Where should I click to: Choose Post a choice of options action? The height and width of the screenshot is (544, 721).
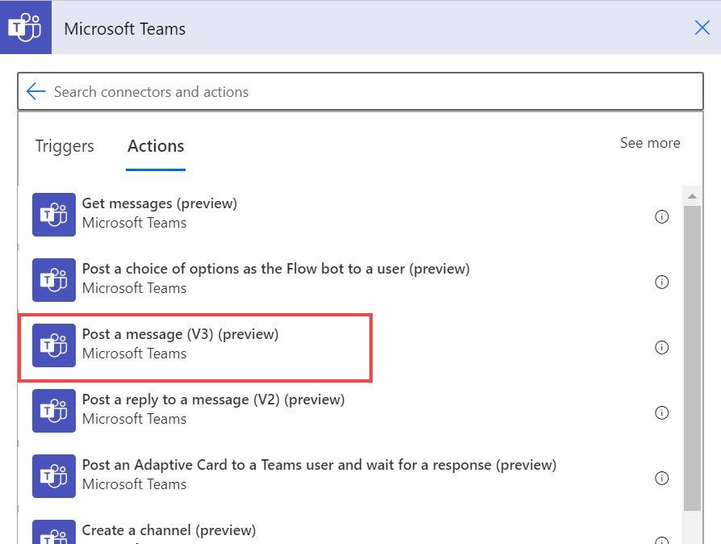[275, 269]
